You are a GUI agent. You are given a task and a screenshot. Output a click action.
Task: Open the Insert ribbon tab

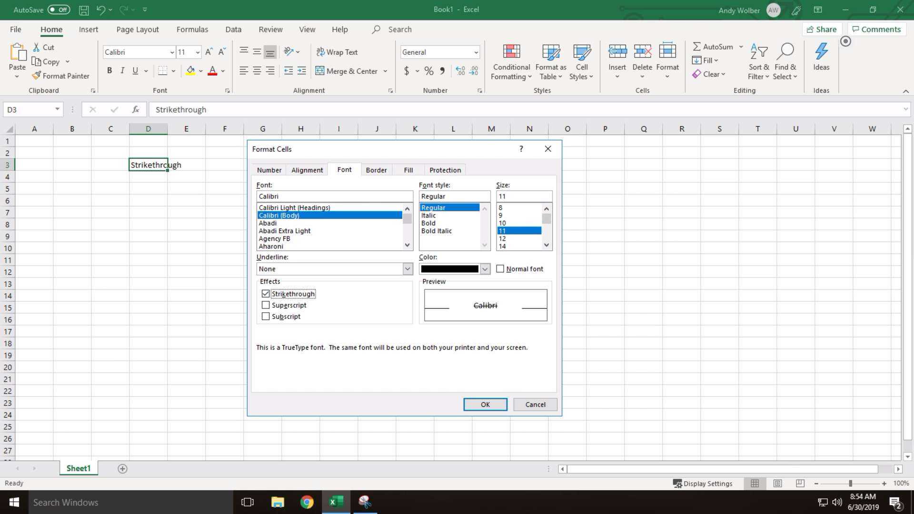click(x=89, y=29)
